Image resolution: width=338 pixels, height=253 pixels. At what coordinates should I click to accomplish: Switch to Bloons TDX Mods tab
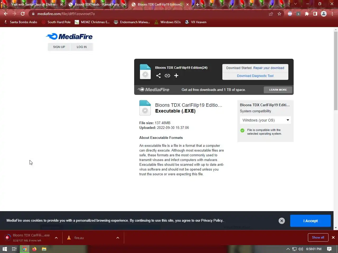(96, 4)
